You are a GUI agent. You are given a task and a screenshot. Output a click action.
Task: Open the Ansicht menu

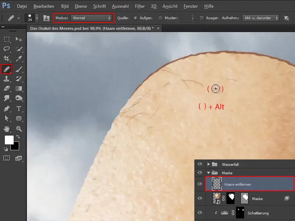pyautogui.click(x=170, y=6)
